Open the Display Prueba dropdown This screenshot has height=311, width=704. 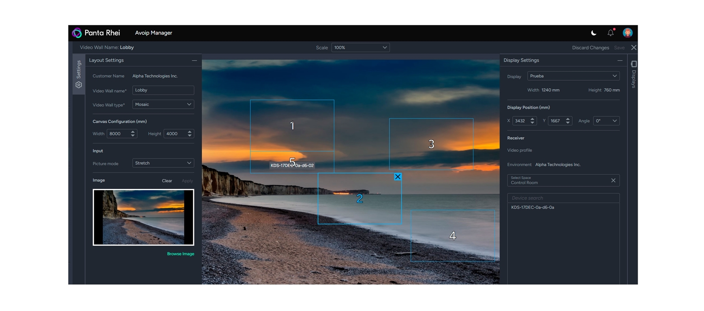coord(573,76)
